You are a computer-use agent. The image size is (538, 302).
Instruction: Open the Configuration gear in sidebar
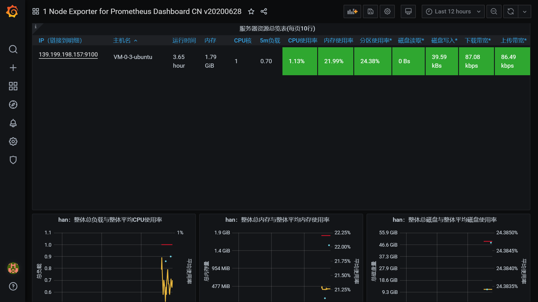coord(13,141)
